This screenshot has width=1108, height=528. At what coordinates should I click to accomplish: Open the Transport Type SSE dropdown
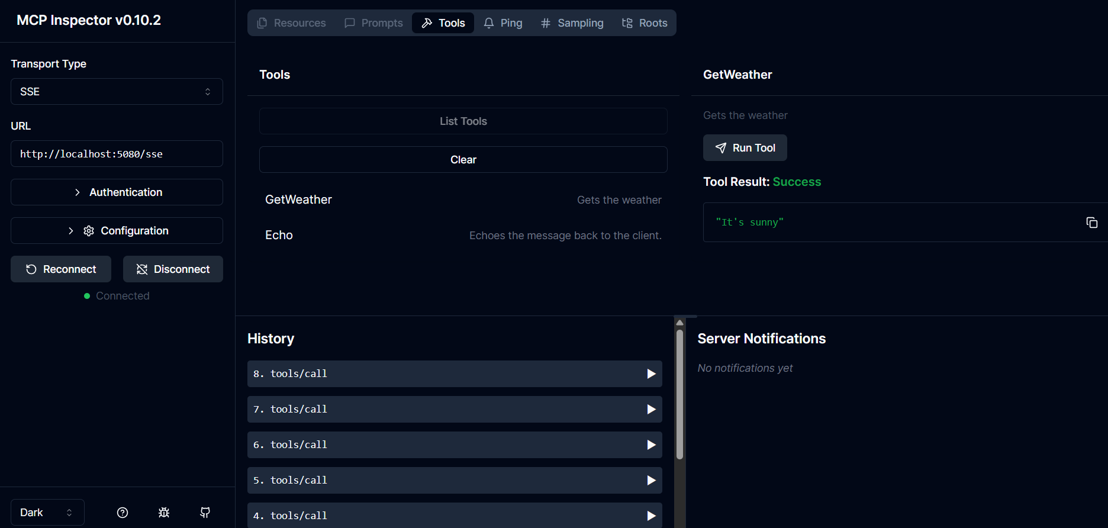click(x=117, y=92)
